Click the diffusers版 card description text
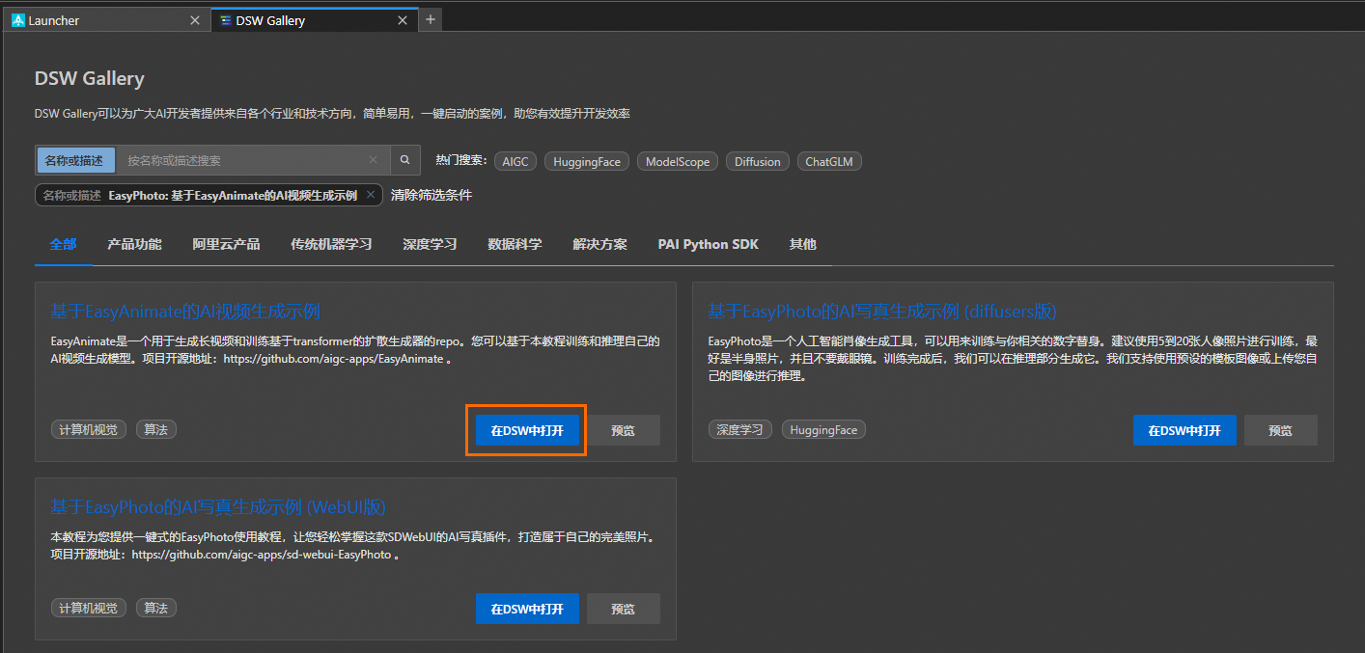This screenshot has height=653, width=1365. pos(1013,359)
